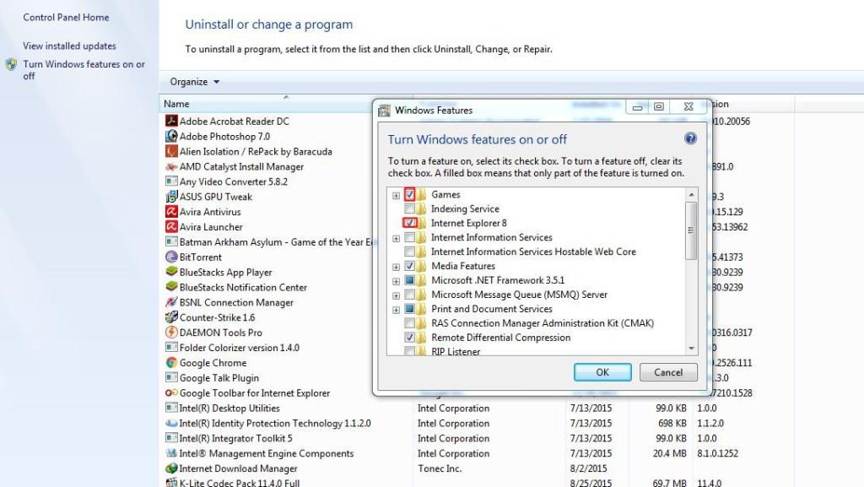Viewport: 864px width, 487px height.
Task: Select the ASUS GPU Tweak icon
Action: click(171, 196)
